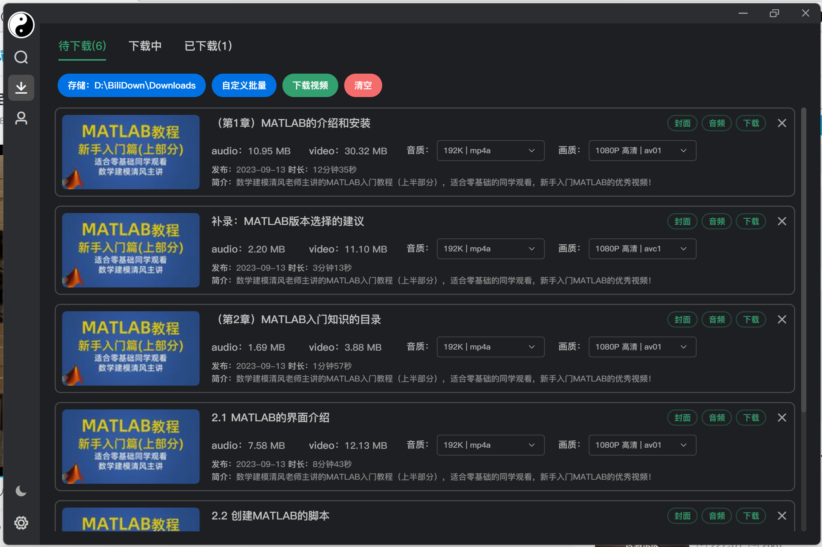Open the 1080P quality dropdown for 补录 video
The width and height of the screenshot is (822, 547).
[x=642, y=248]
